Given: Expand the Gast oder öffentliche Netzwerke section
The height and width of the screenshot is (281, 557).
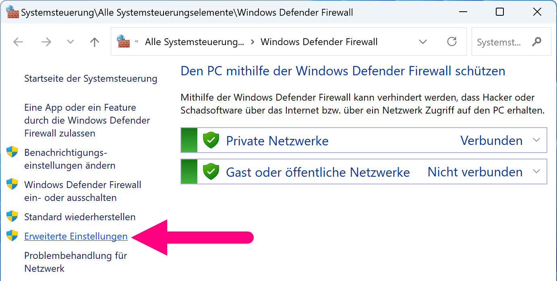Looking at the screenshot, I should click(x=536, y=171).
